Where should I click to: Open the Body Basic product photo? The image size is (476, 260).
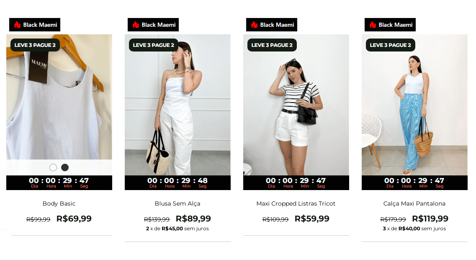click(x=59, y=97)
